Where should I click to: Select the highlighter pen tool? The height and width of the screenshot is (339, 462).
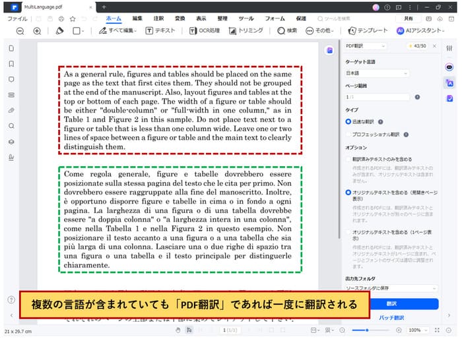(59, 31)
